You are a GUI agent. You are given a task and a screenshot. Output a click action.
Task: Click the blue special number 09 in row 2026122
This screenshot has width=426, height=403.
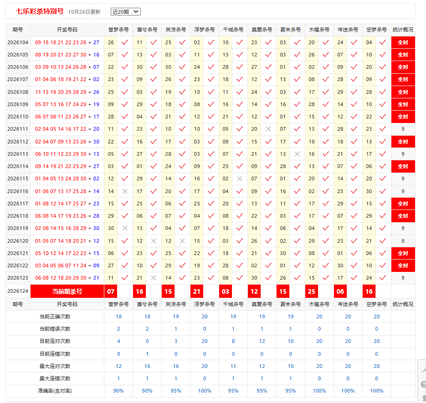coord(96,265)
